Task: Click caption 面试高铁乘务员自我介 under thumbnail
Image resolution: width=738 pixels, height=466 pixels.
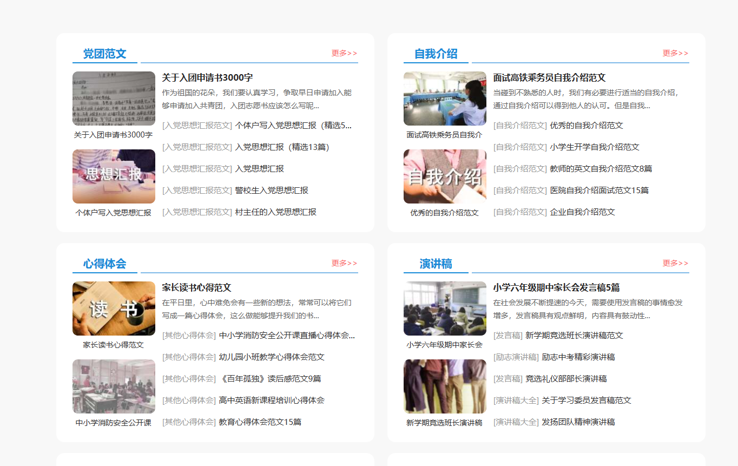Action: click(x=444, y=135)
